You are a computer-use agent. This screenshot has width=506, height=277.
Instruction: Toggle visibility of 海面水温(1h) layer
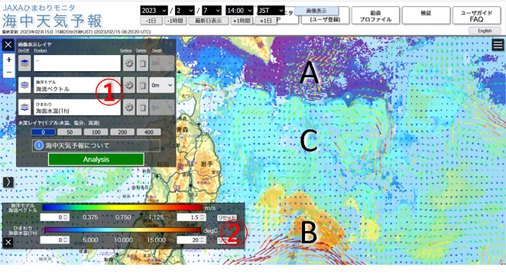point(24,107)
